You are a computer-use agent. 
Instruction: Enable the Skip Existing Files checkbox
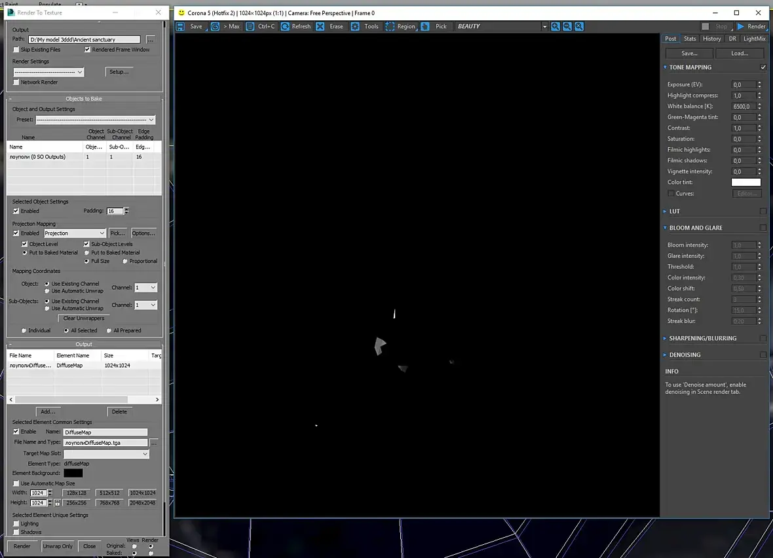point(16,50)
